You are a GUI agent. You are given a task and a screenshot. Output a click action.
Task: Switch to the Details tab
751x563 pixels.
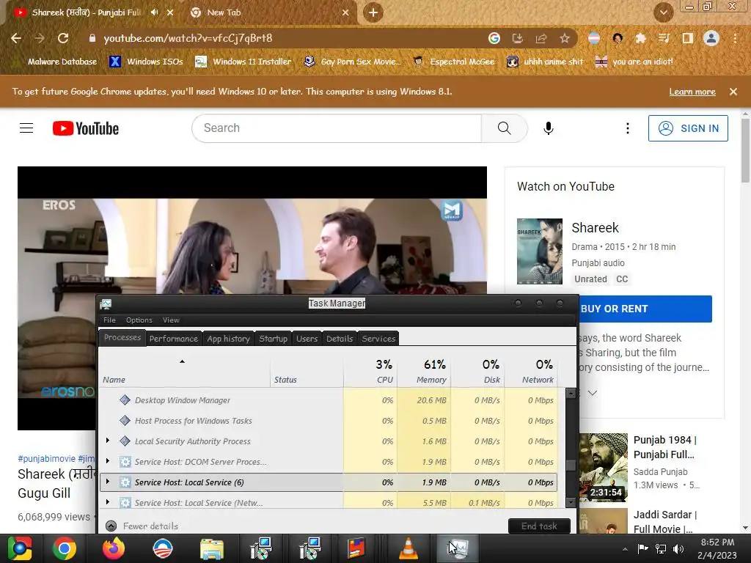340,339
